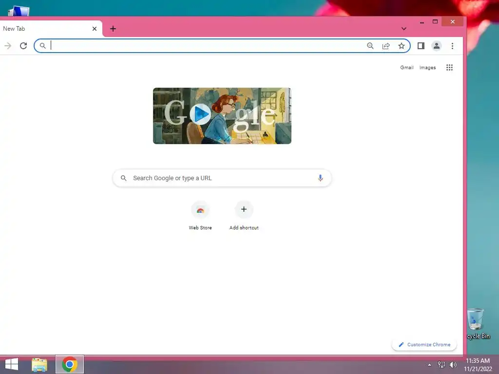Select the computer desktop icon behind Chrome
499x374 pixels.
19,11
